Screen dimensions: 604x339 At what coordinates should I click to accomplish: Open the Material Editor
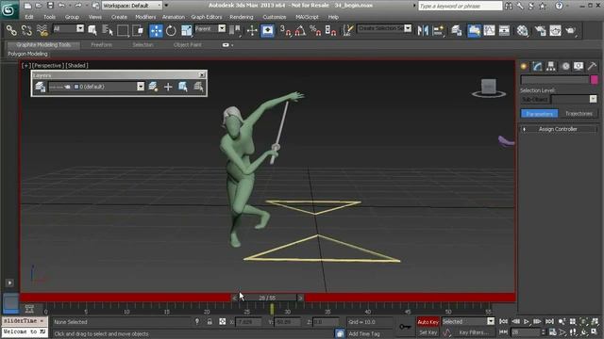pos(522,30)
